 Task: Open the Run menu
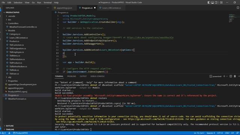pyautogui.click(x=39, y=3)
